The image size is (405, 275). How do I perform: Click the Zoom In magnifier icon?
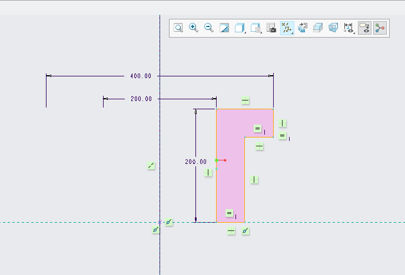point(194,28)
